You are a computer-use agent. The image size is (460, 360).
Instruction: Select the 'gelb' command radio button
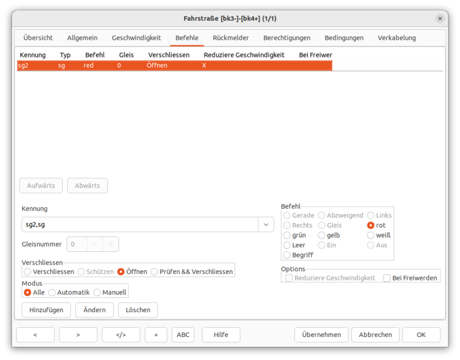point(322,235)
